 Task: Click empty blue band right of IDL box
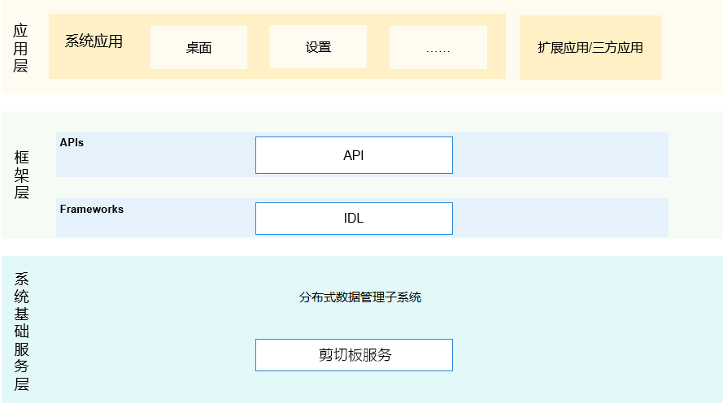click(x=560, y=219)
